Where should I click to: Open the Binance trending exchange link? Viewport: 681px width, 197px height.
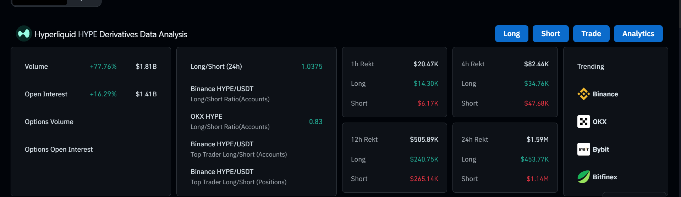[x=605, y=94]
